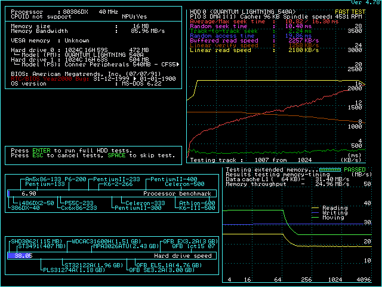
Task: Click the SPACE key label to skip test
Action: 118,155
